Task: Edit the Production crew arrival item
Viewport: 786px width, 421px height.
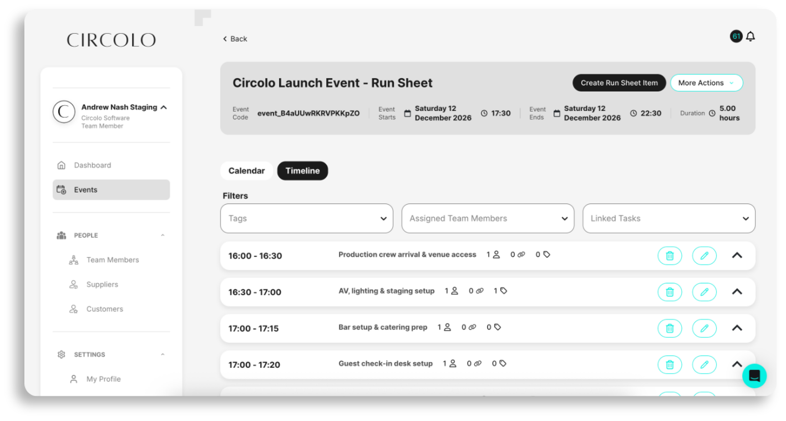Action: click(x=704, y=256)
